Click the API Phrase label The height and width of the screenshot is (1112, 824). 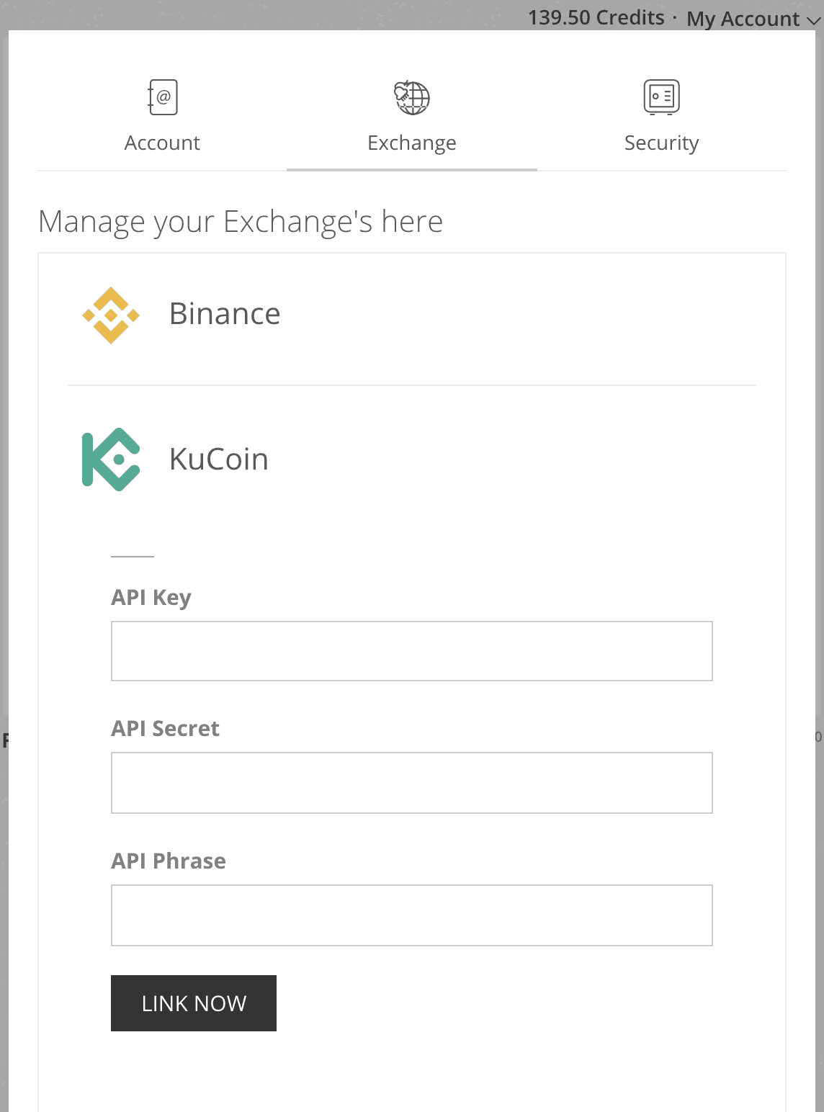[x=169, y=861]
